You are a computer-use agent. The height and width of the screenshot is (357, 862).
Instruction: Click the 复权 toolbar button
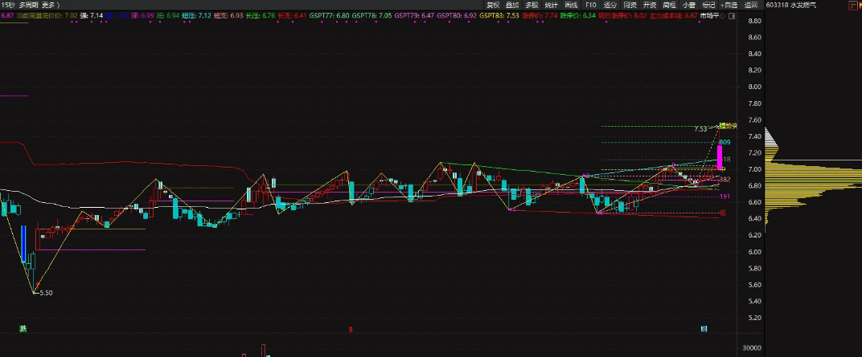click(x=493, y=5)
